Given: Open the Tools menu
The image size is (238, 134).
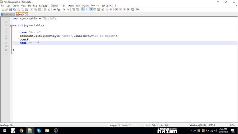Looking at the screenshot, I should [x=63, y=6].
